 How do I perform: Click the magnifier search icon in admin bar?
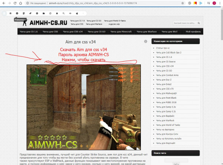point(64,13)
